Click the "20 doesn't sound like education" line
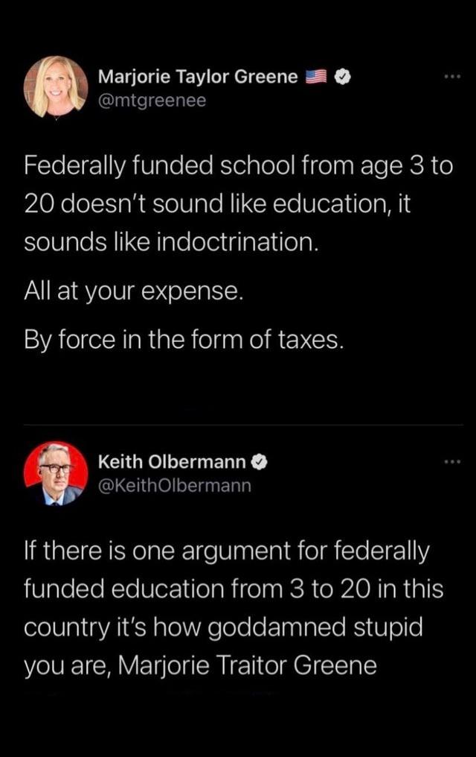 coord(217,204)
